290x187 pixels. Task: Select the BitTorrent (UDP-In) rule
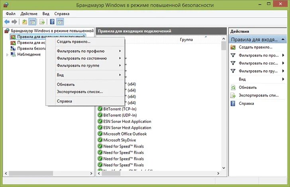tap(120, 115)
